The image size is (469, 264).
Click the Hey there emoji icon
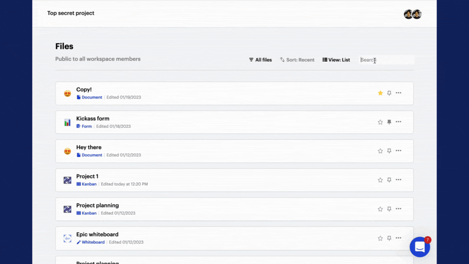(68, 151)
